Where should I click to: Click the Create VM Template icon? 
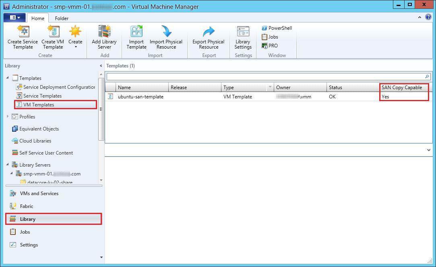53,32
